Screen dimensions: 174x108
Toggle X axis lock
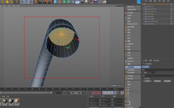22,2
